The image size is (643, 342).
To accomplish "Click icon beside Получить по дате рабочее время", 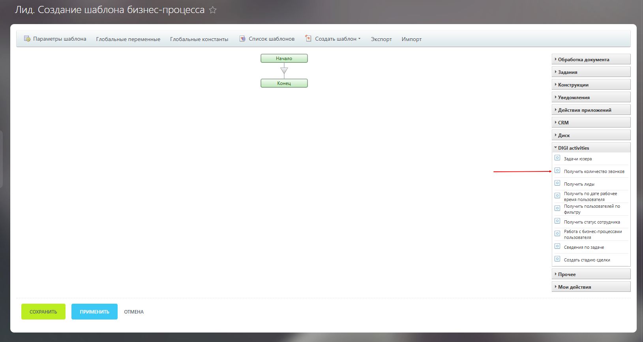I will coord(557,195).
